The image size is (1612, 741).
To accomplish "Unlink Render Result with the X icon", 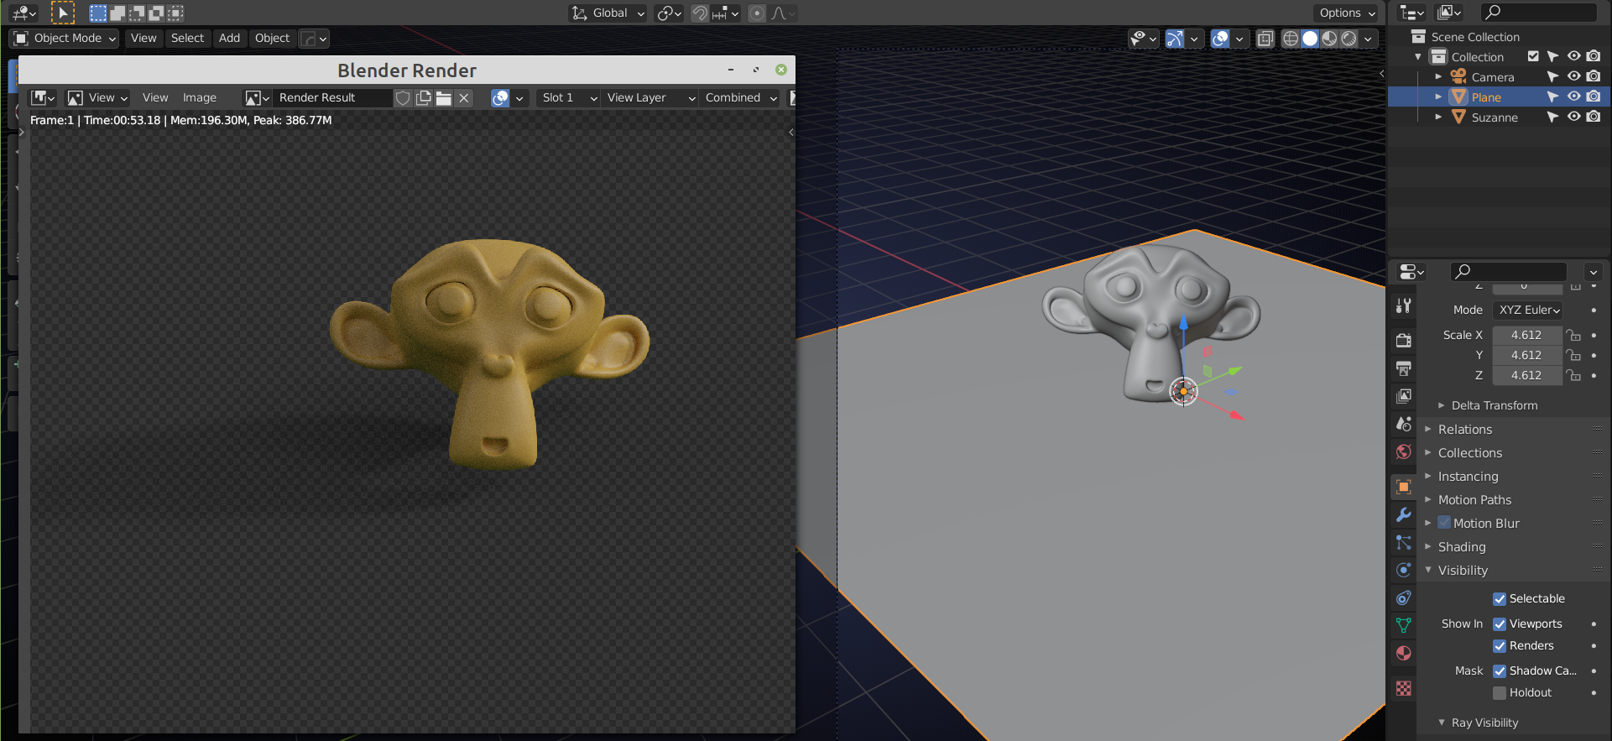I will [463, 98].
